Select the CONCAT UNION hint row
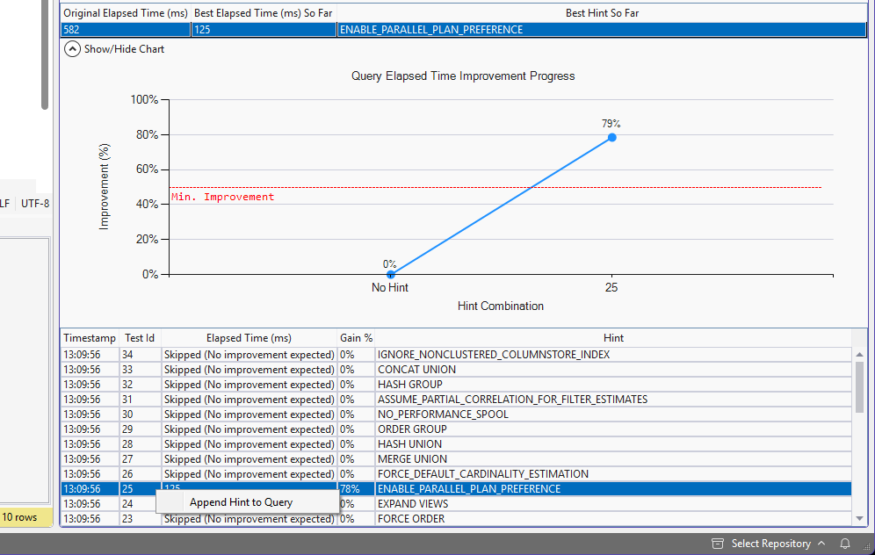875x555 pixels. pyautogui.click(x=456, y=370)
